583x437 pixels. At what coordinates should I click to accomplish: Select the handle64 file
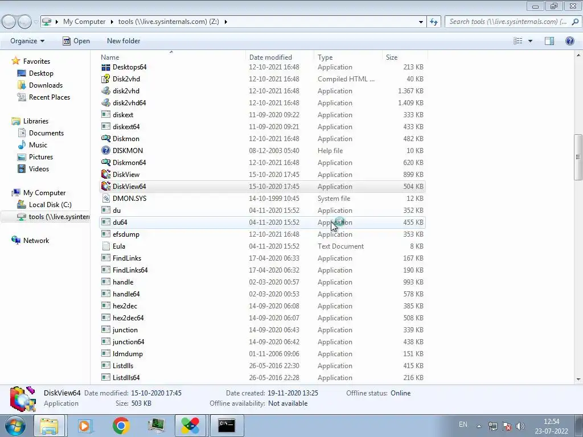click(126, 294)
